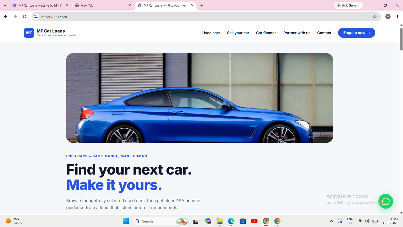Bookmark this page with the star
This screenshot has height=227, width=403.
coord(375,17)
